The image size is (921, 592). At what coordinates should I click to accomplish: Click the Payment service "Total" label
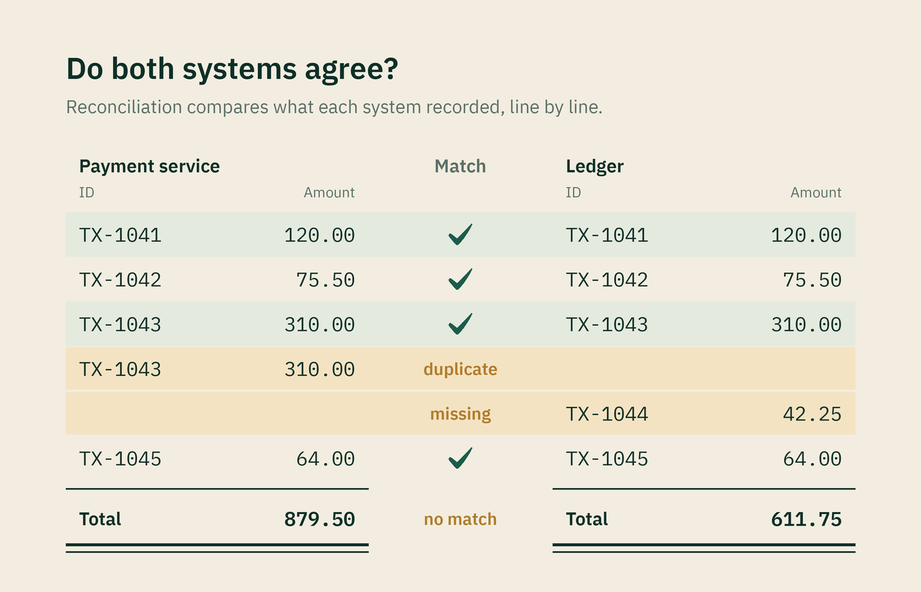tap(100, 519)
